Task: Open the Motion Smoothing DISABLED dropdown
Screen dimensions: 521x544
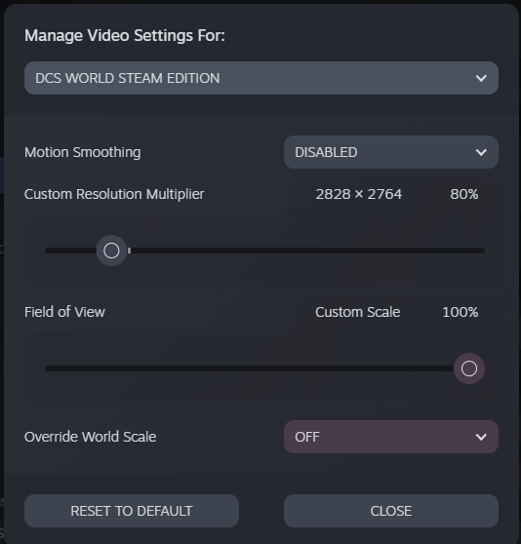Action: (391, 152)
